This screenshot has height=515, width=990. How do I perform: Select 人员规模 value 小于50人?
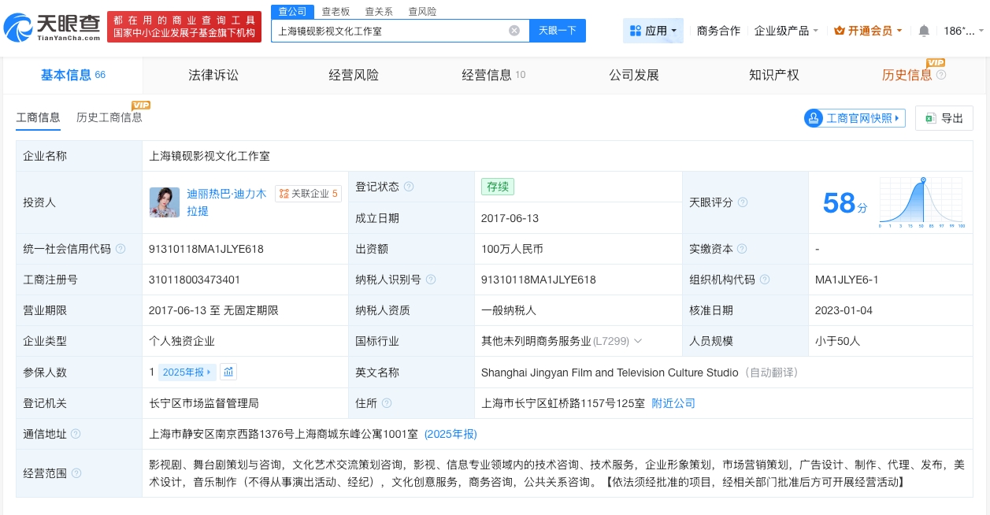point(838,342)
